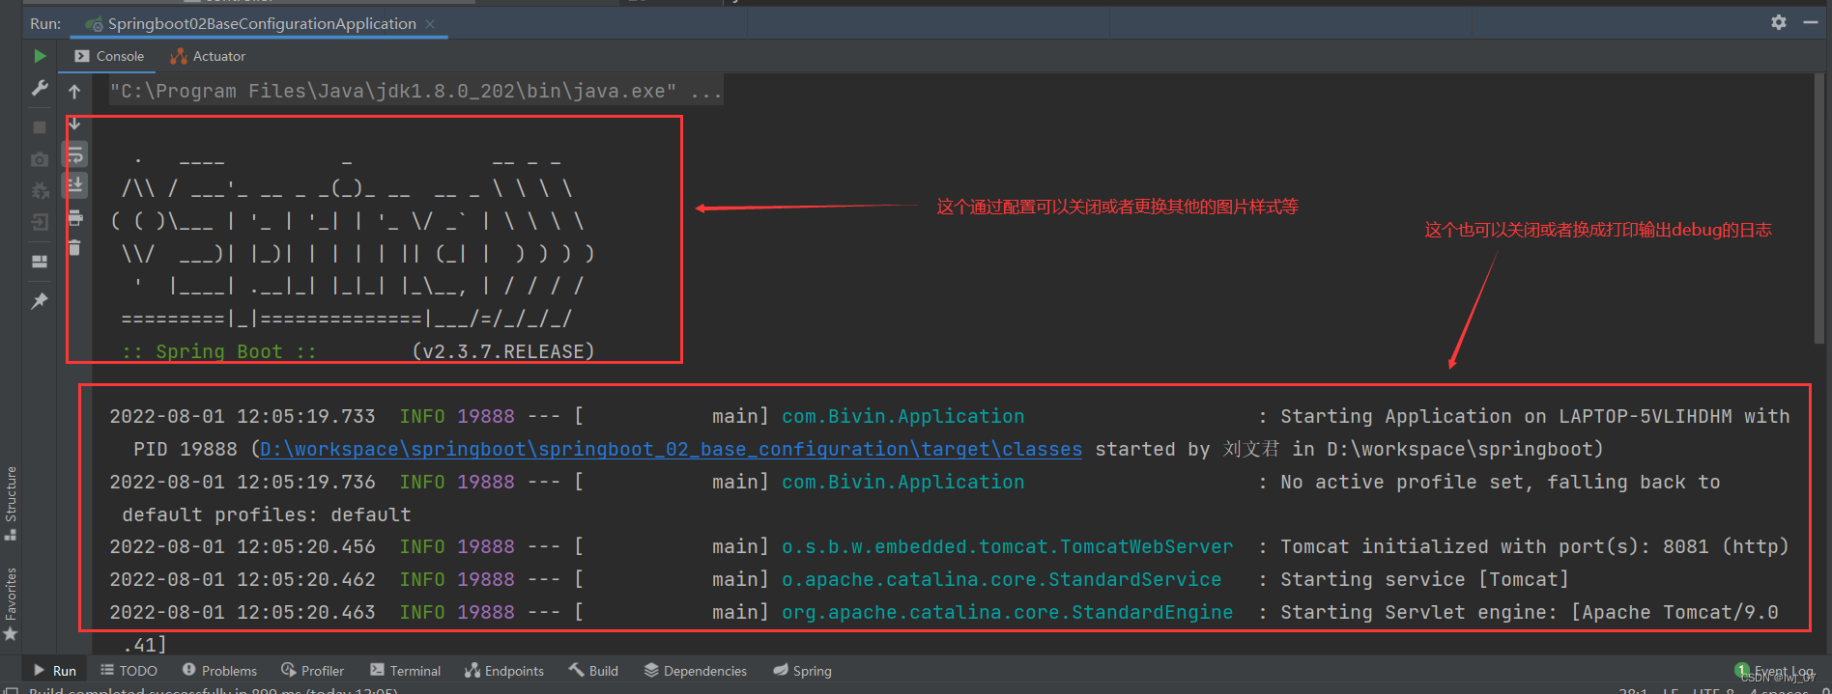The height and width of the screenshot is (694, 1832).
Task: Clear console with the trash icon
Action: [x=74, y=248]
